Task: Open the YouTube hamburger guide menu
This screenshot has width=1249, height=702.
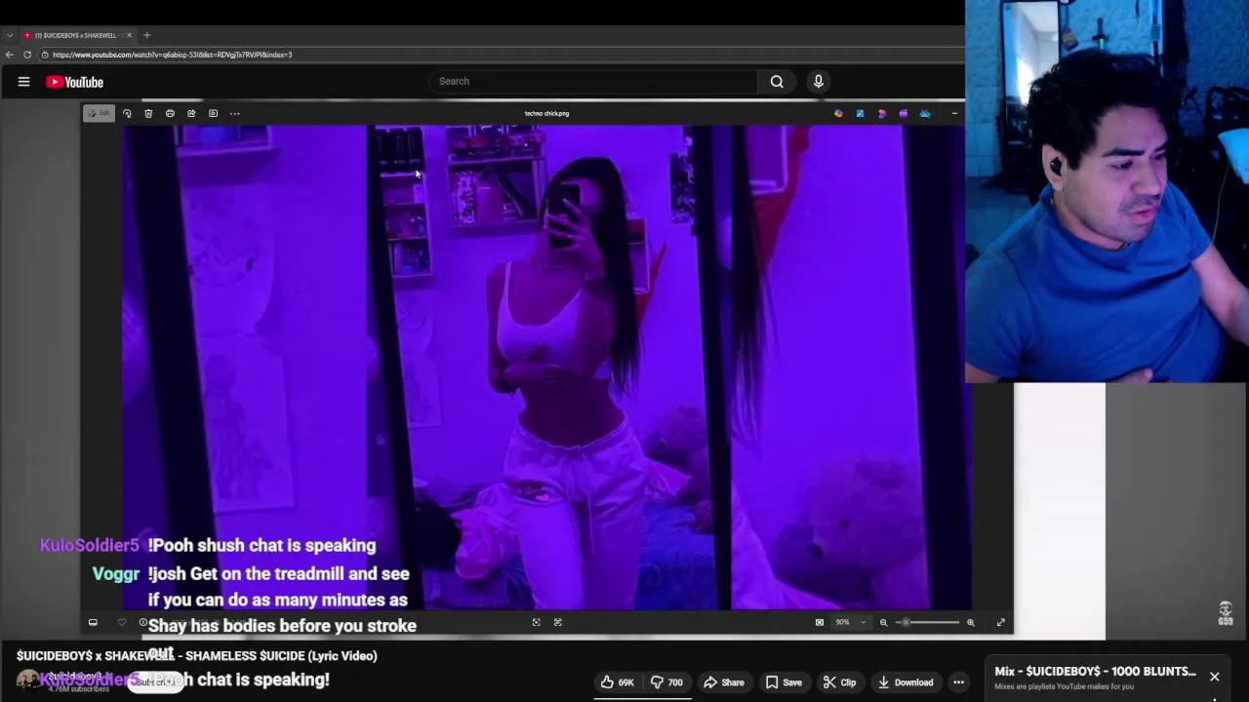Action: [23, 82]
